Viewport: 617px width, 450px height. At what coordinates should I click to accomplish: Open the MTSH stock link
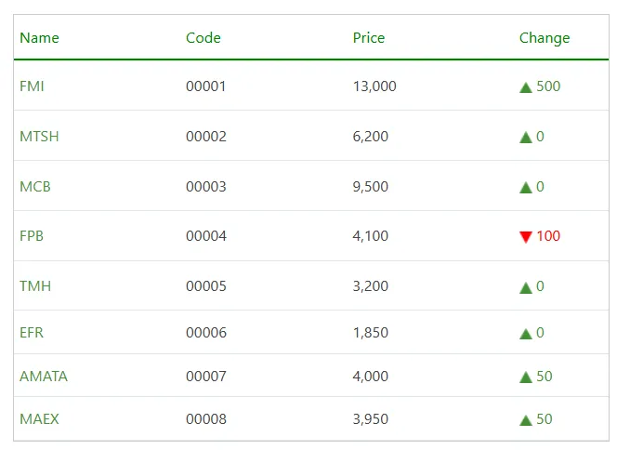pyautogui.click(x=39, y=137)
